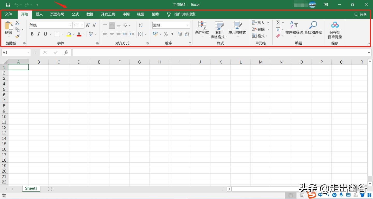This screenshot has width=373, height=199.
Task: Click increase decimal places icon
Action: pos(181,34)
